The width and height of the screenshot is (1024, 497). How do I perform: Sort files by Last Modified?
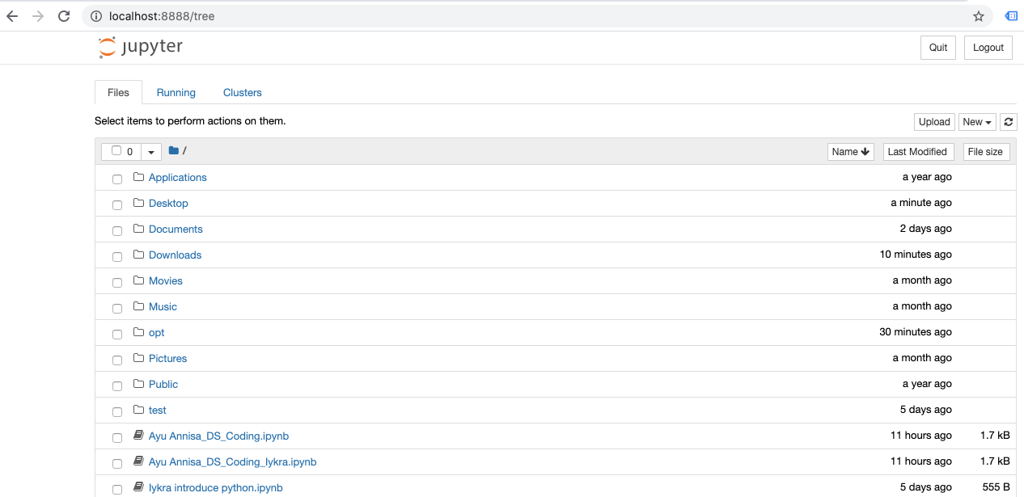[918, 151]
